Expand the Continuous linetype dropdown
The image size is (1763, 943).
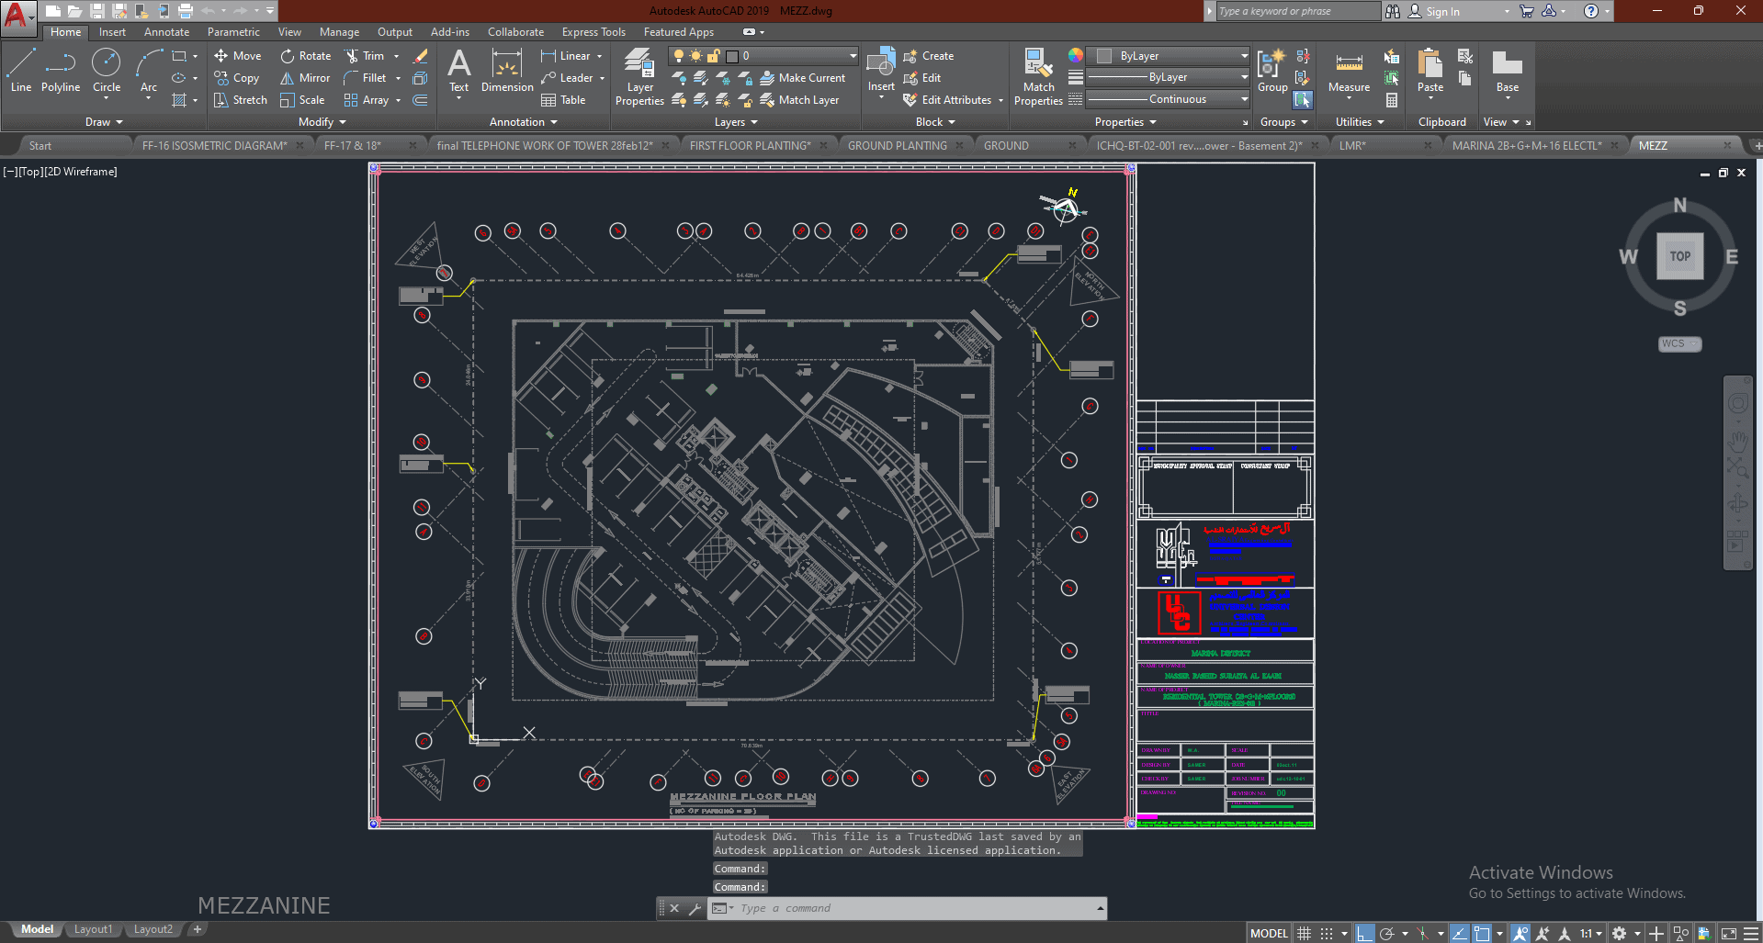1244,99
